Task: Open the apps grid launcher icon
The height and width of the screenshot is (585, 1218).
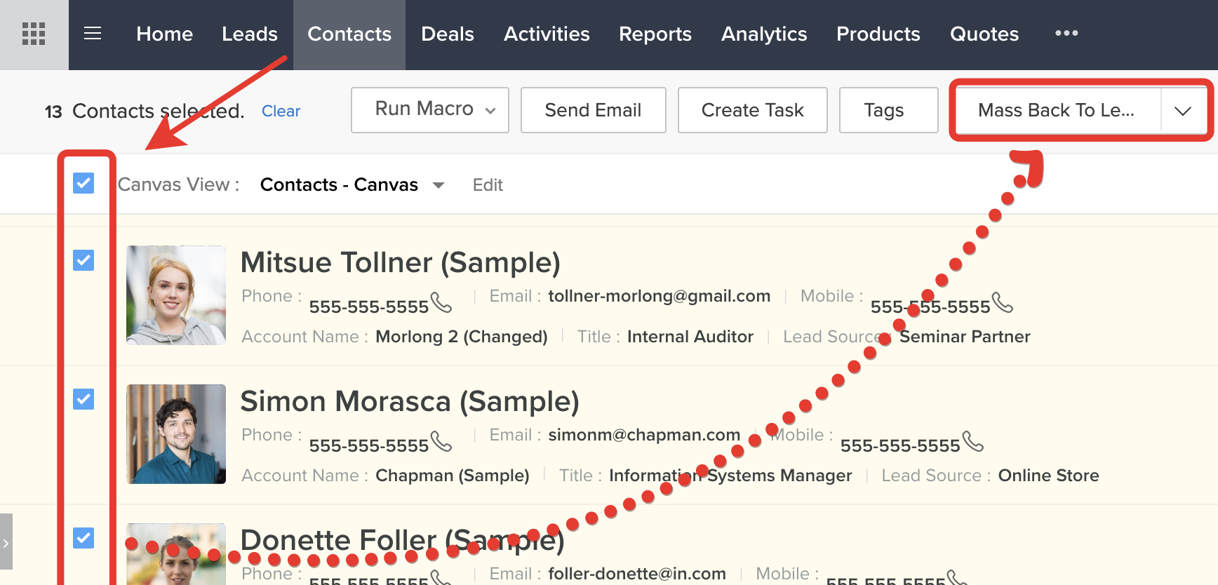Action: tap(34, 34)
